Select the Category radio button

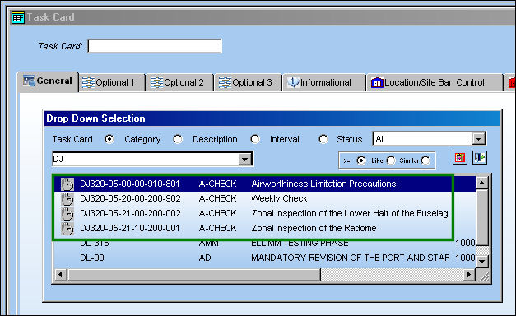coord(178,140)
